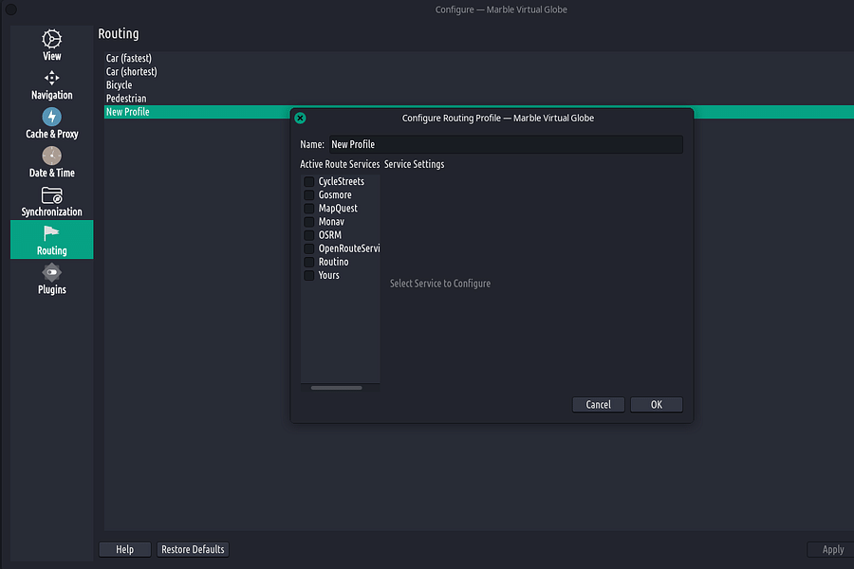The width and height of the screenshot is (854, 569).
Task: Click the profile Name text field
Action: (x=505, y=145)
